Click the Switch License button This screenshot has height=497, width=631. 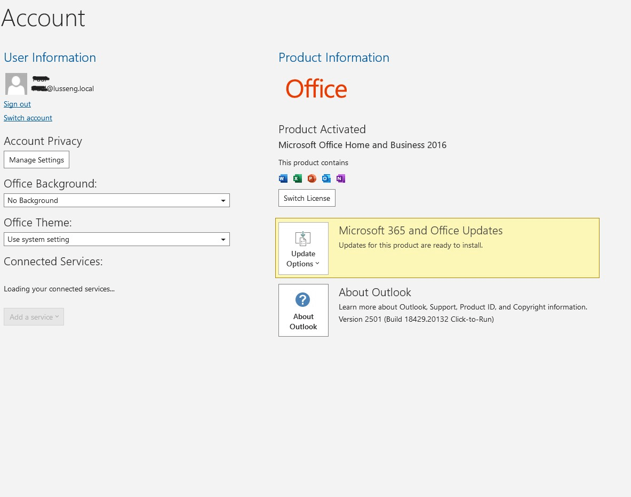click(307, 198)
